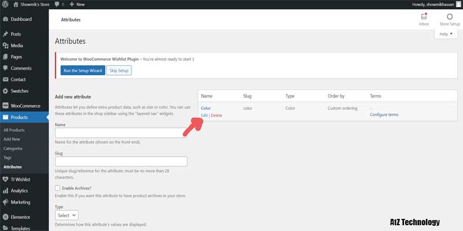Image resolution: width=463 pixels, height=231 pixels.
Task: Click the comments bubble icon in admin bar
Action: tap(57, 4)
